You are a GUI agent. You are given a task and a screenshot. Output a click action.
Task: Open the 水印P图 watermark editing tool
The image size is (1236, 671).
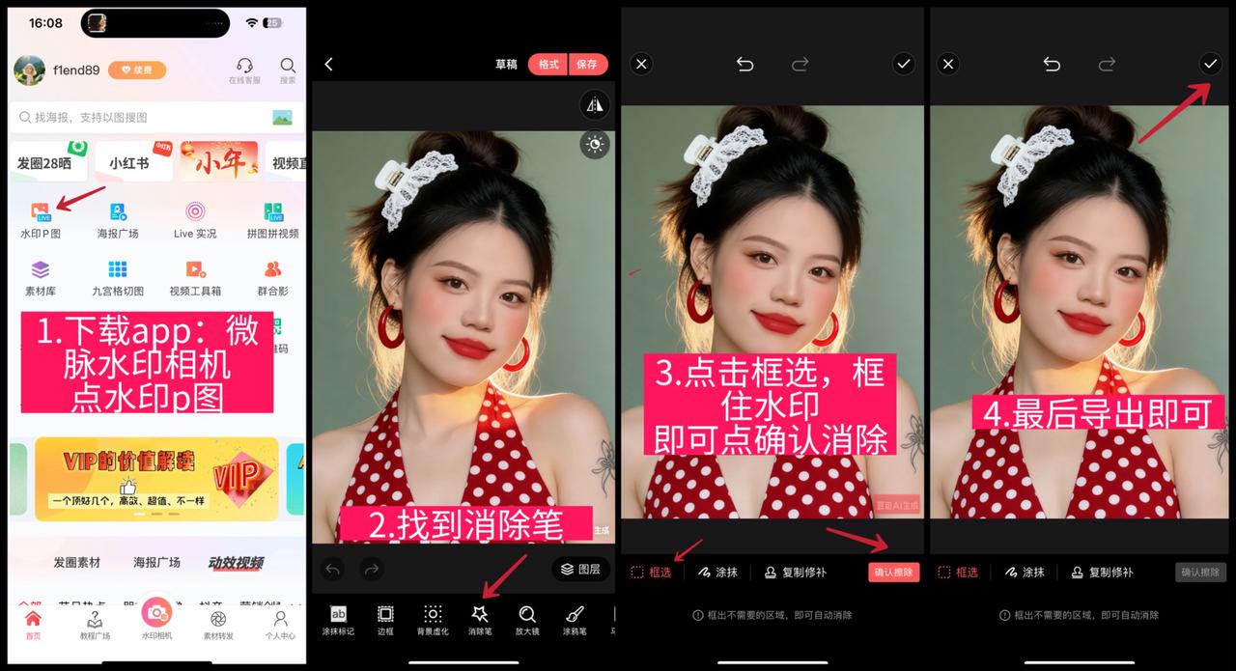[40, 219]
